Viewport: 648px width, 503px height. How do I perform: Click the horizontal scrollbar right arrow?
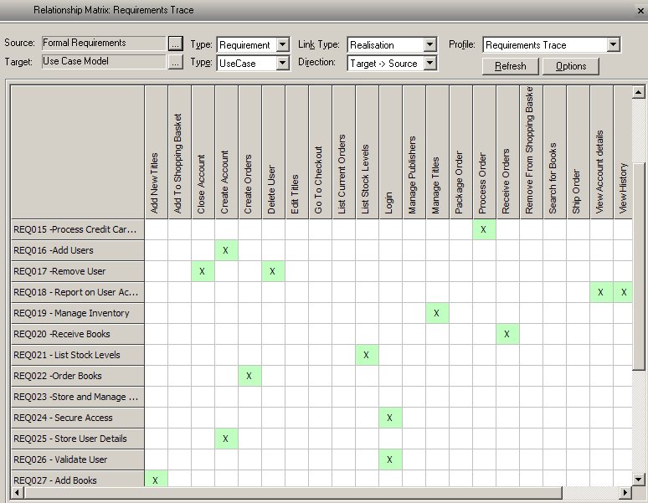coord(625,492)
